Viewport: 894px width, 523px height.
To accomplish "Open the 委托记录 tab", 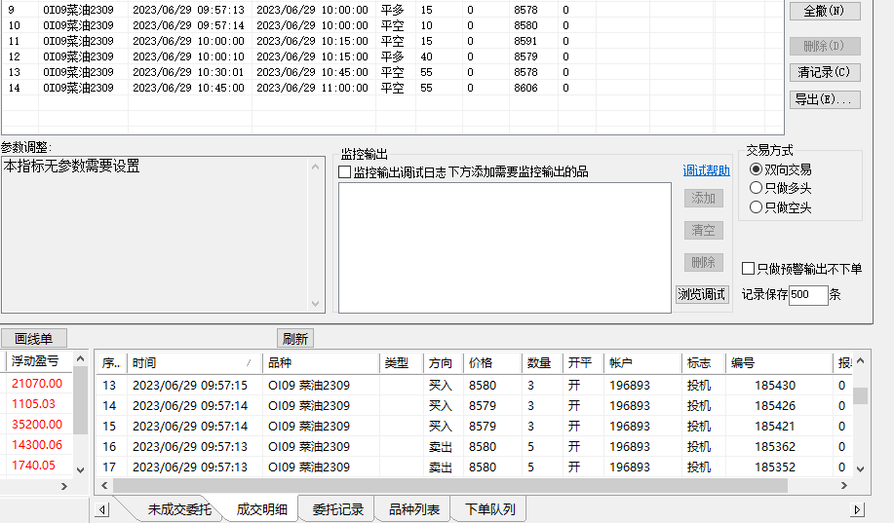I will (337, 509).
